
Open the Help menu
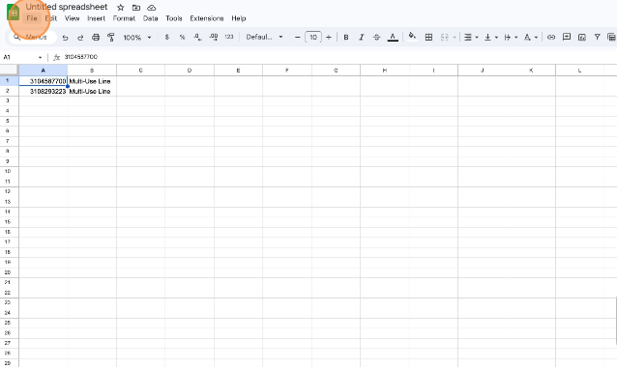click(x=239, y=18)
